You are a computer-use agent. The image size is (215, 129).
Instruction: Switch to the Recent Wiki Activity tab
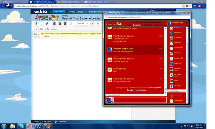(x=97, y=2)
